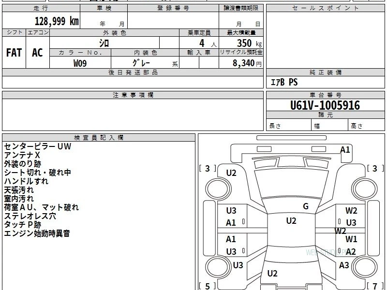Select the W1 damage mark on diagram

tap(351, 239)
